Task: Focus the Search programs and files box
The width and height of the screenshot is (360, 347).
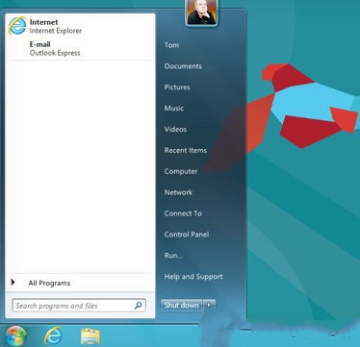Action: [79, 306]
